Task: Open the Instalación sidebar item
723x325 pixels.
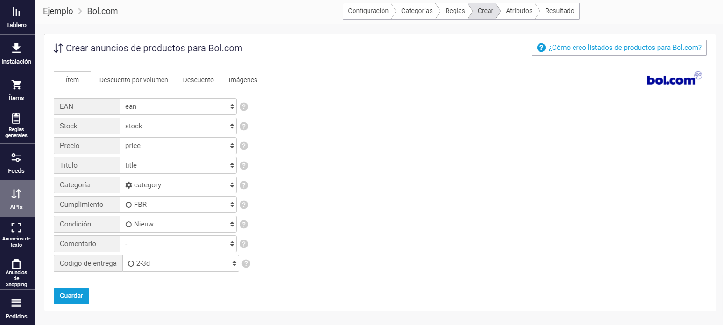Action: pyautogui.click(x=17, y=53)
